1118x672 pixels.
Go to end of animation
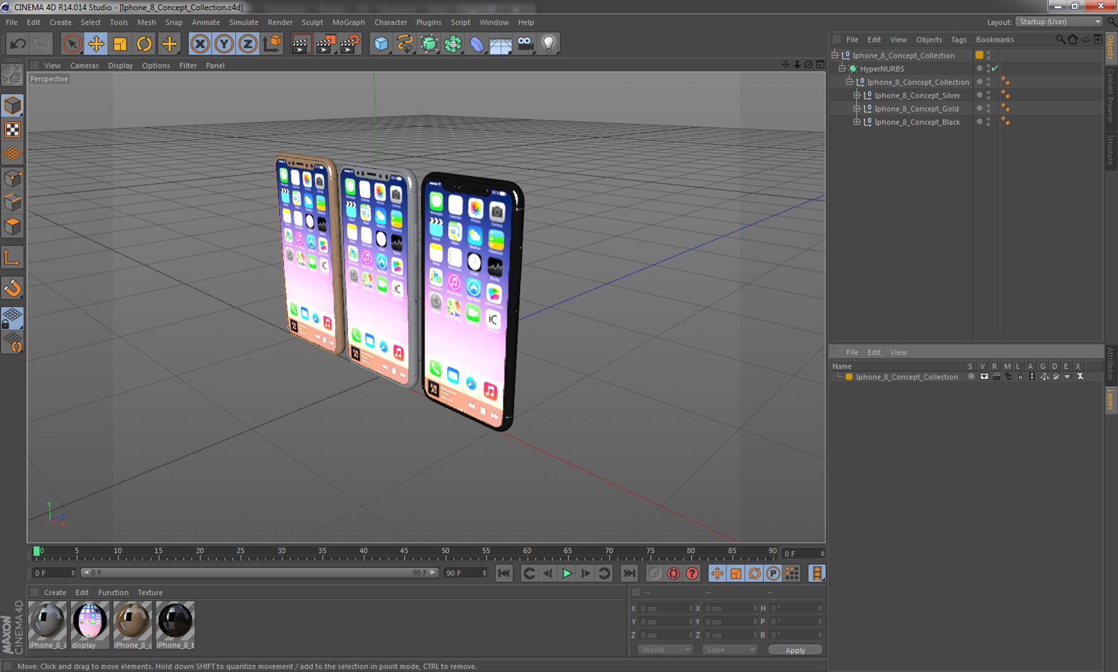pos(629,573)
